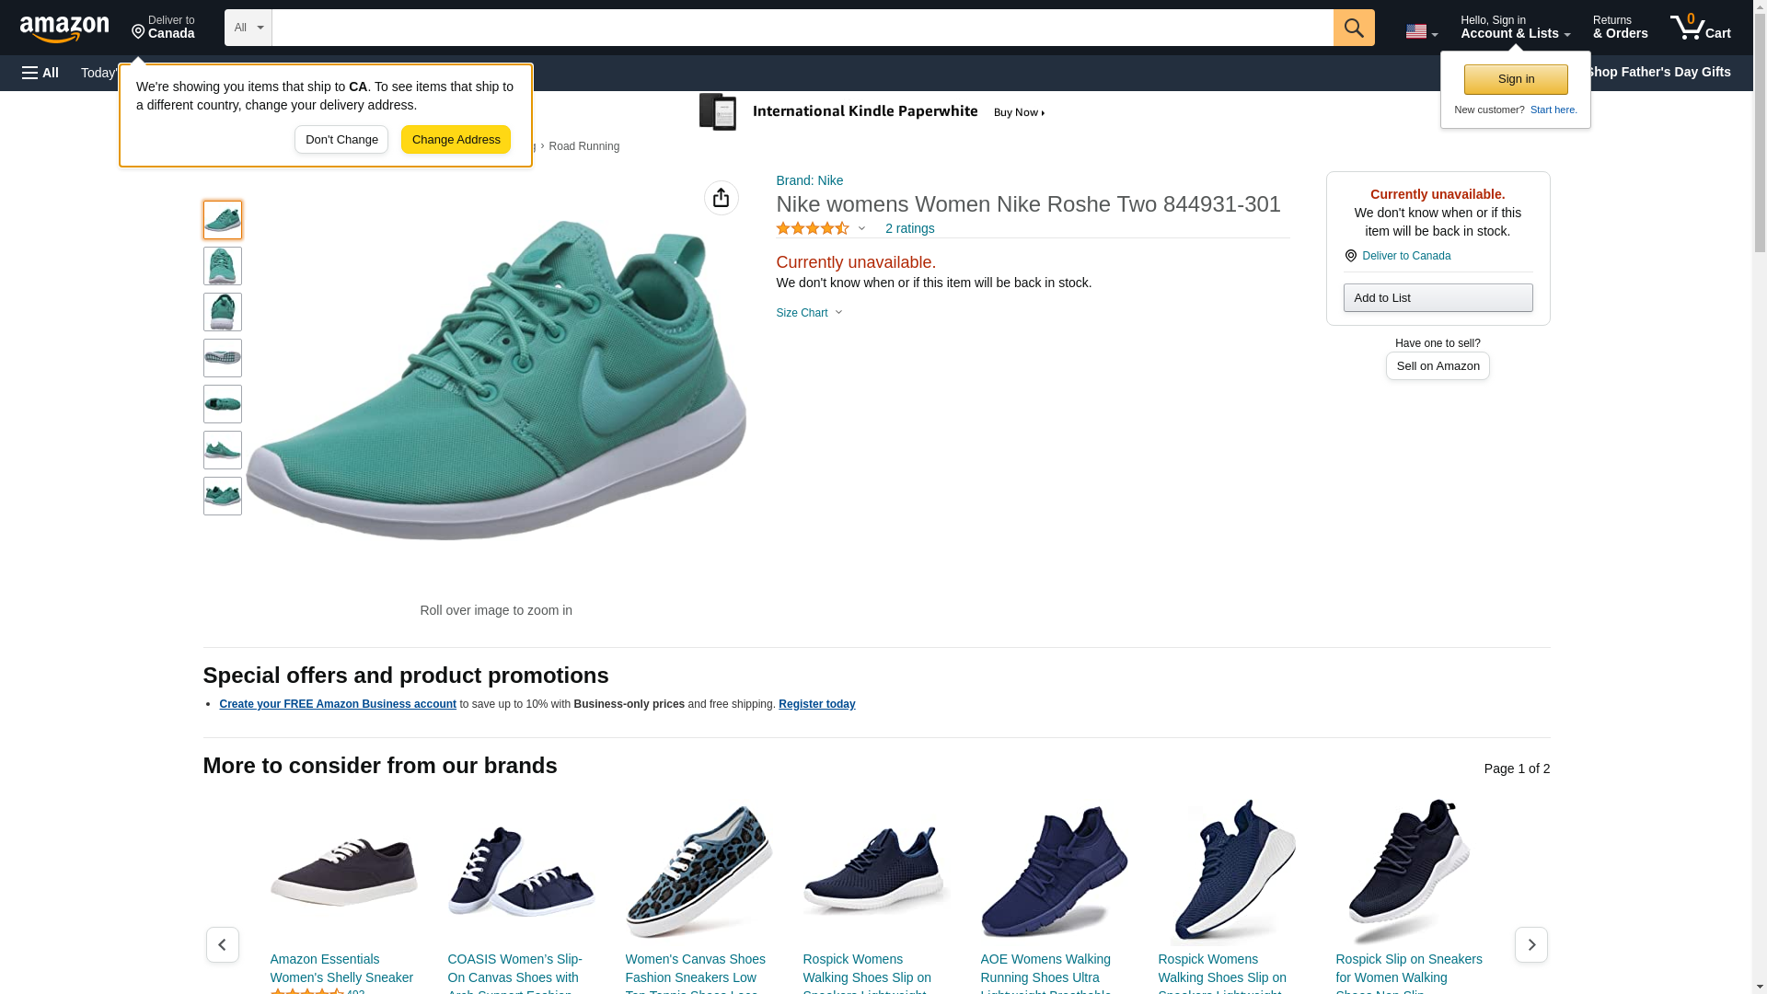Screen dimensions: 1767x994
Task: Click the Change Address button
Action: (x=456, y=140)
